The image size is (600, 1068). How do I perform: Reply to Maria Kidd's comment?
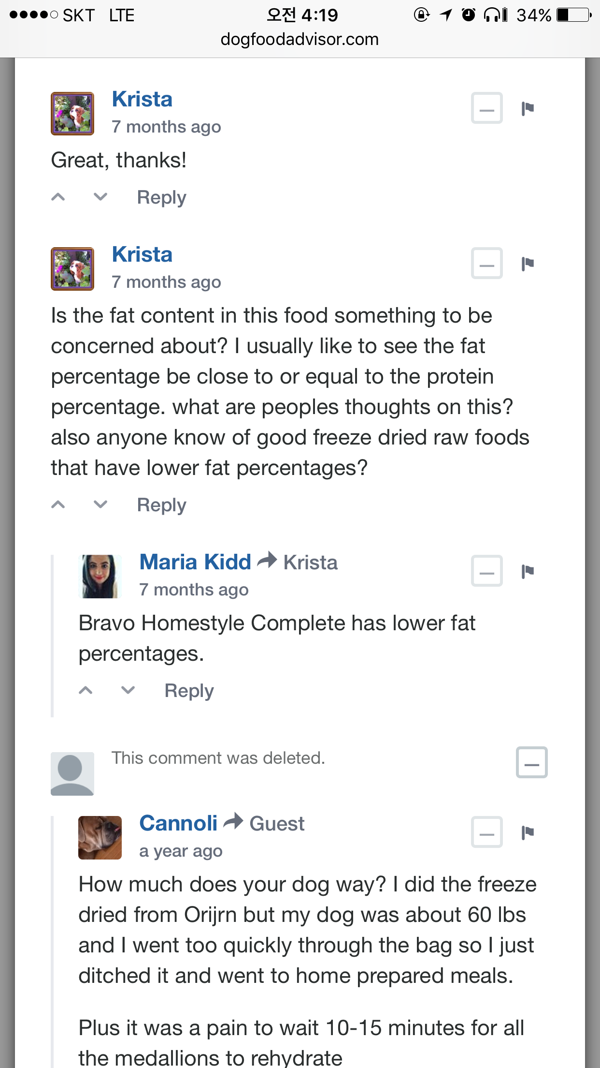(x=189, y=691)
